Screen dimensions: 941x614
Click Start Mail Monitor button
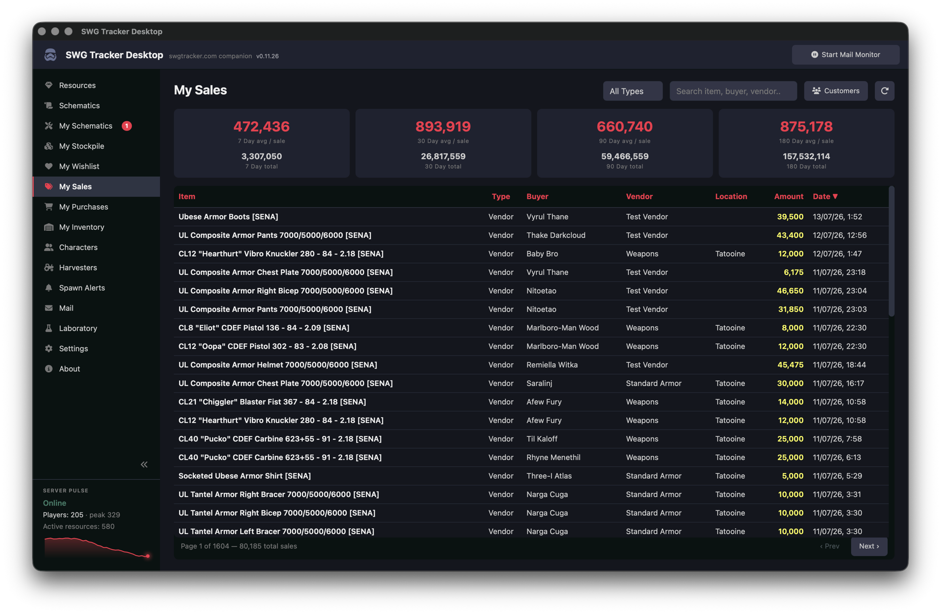pyautogui.click(x=845, y=54)
